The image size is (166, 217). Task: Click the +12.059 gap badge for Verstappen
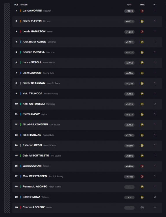click(129, 176)
